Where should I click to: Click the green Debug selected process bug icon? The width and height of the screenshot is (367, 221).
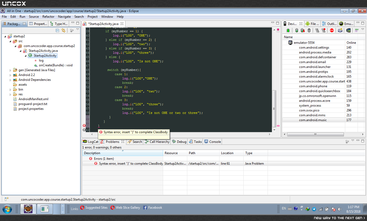288,30
